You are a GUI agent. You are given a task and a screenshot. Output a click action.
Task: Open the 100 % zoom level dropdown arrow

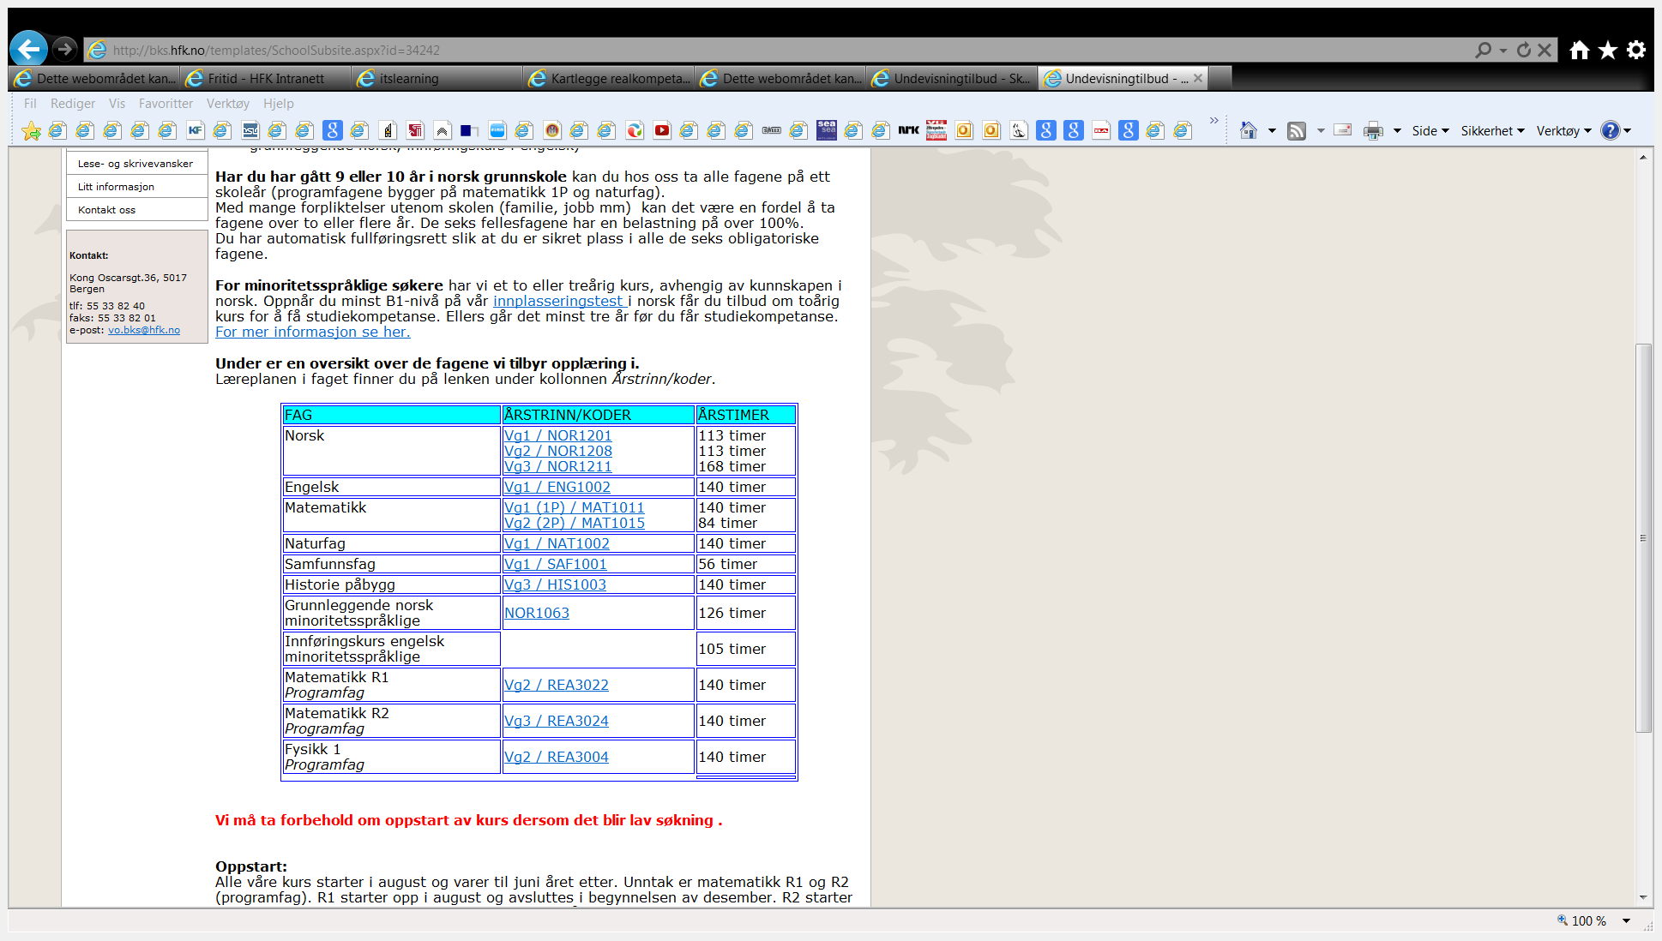click(x=1626, y=920)
